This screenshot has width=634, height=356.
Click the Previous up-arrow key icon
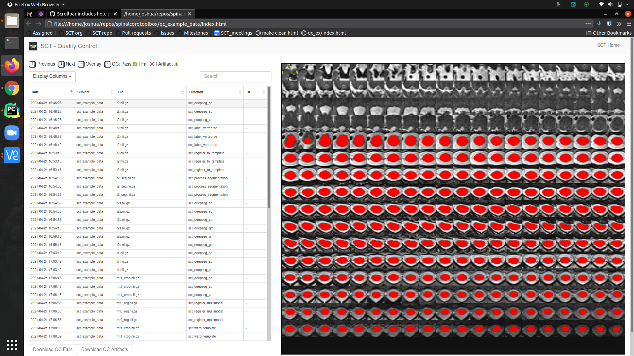(32, 64)
